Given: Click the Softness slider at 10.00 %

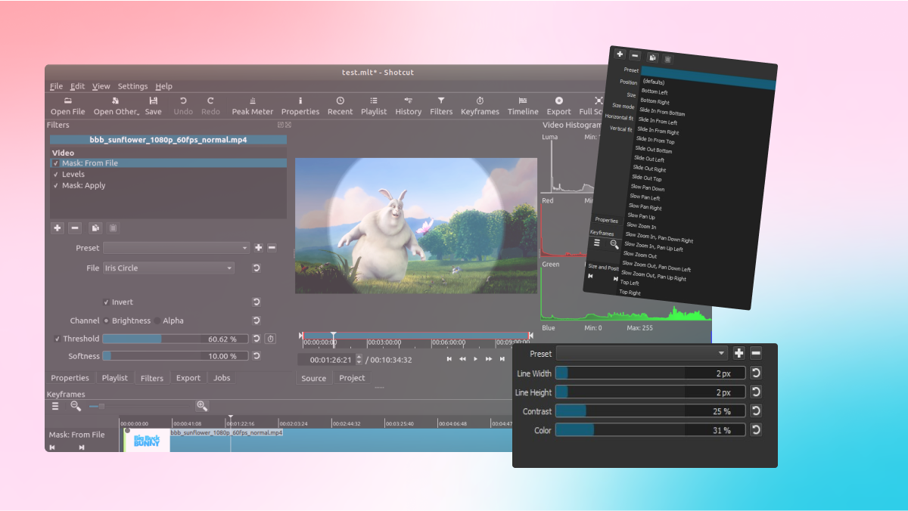Looking at the screenshot, I should (176, 356).
